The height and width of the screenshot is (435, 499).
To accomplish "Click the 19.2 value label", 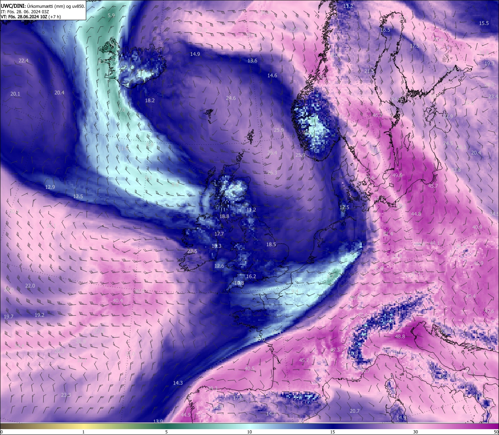I will click(39, 315).
